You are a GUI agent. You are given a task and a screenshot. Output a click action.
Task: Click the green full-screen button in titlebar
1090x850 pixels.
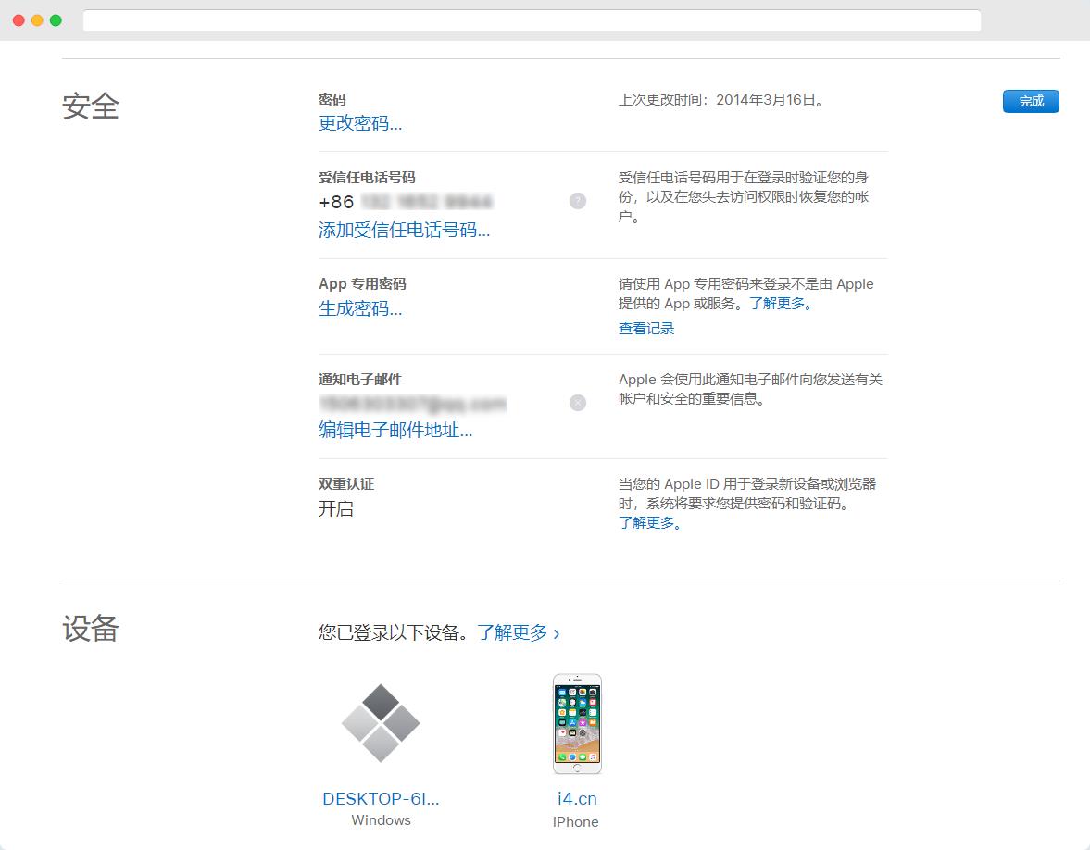55,19
